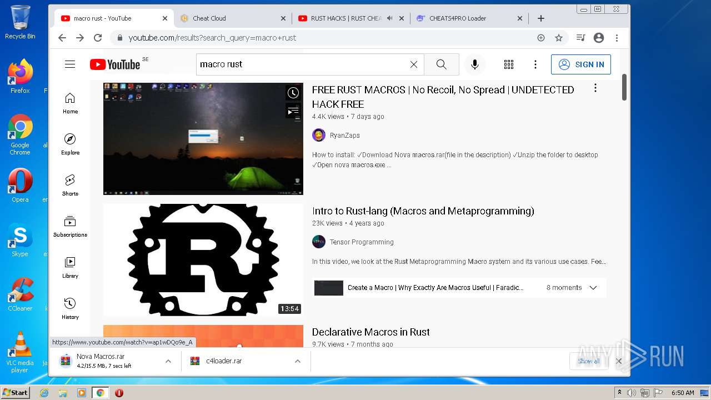The width and height of the screenshot is (711, 400).
Task: Open the YouTube hamburger guide menu
Action: (70, 64)
